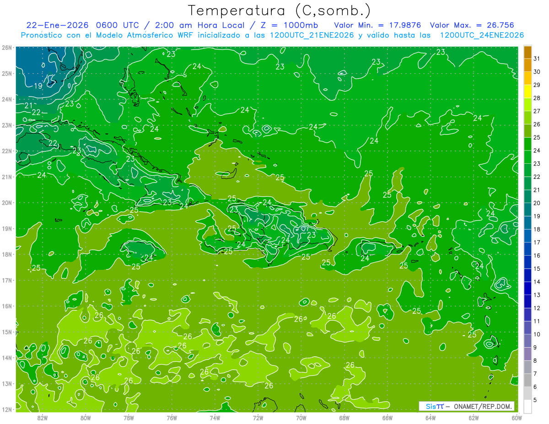Click the longitude axis label '62W'

click(x=474, y=418)
